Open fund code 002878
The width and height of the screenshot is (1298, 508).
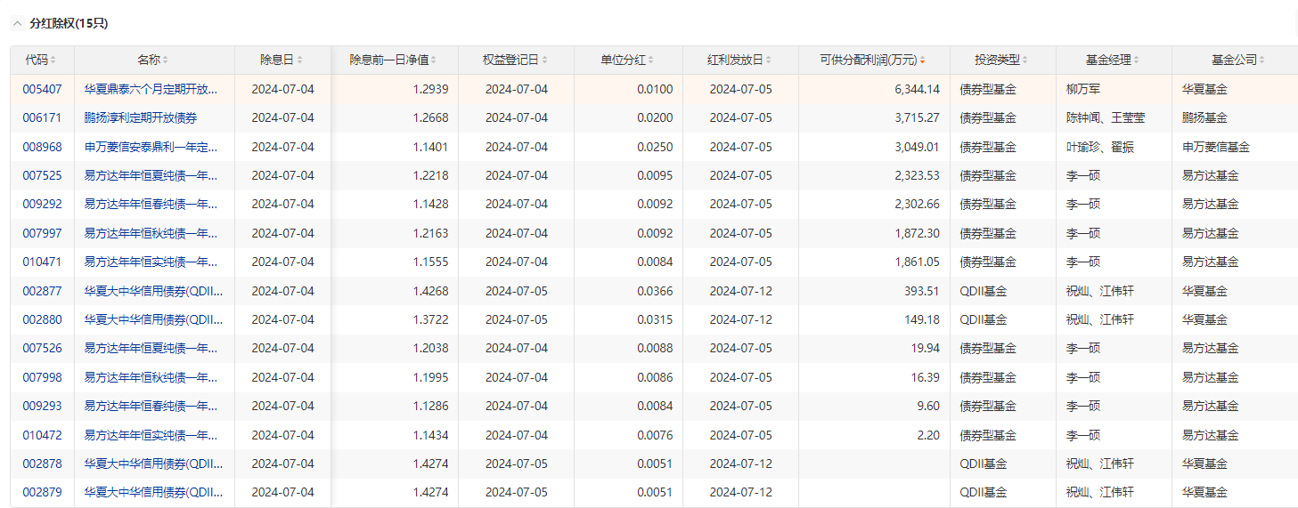(42, 464)
